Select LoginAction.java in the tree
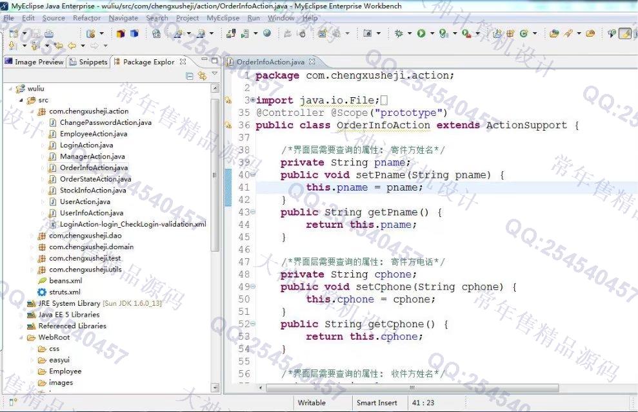 [x=86, y=145]
